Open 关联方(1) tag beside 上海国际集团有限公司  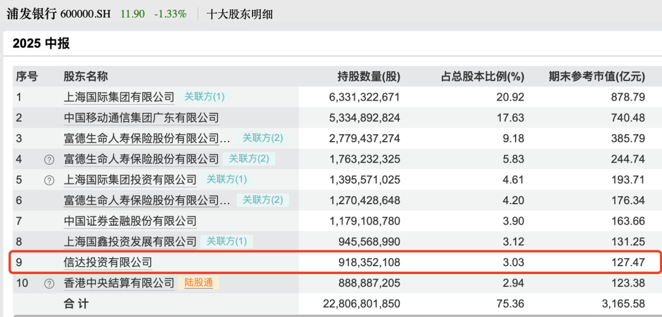[x=205, y=97]
